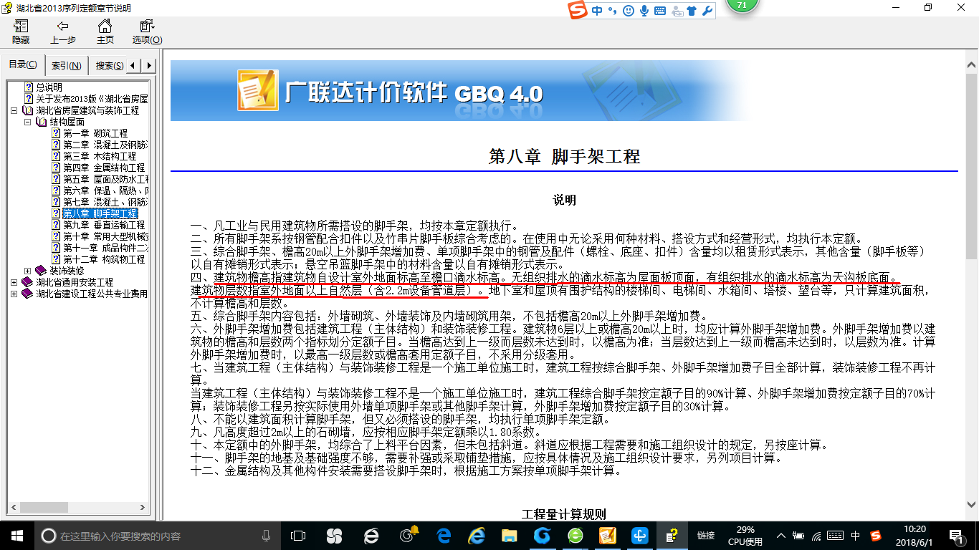Expand the 装饰装修 tree node
This screenshot has height=550, width=979.
[28, 271]
